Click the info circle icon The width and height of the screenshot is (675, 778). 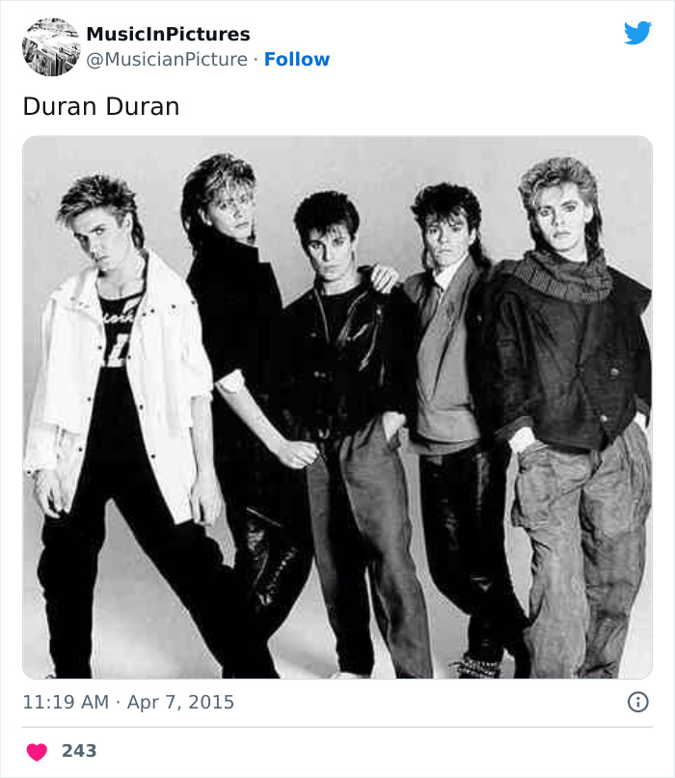[637, 703]
